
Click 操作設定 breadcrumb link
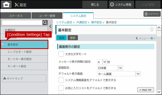click(x=97, y=22)
